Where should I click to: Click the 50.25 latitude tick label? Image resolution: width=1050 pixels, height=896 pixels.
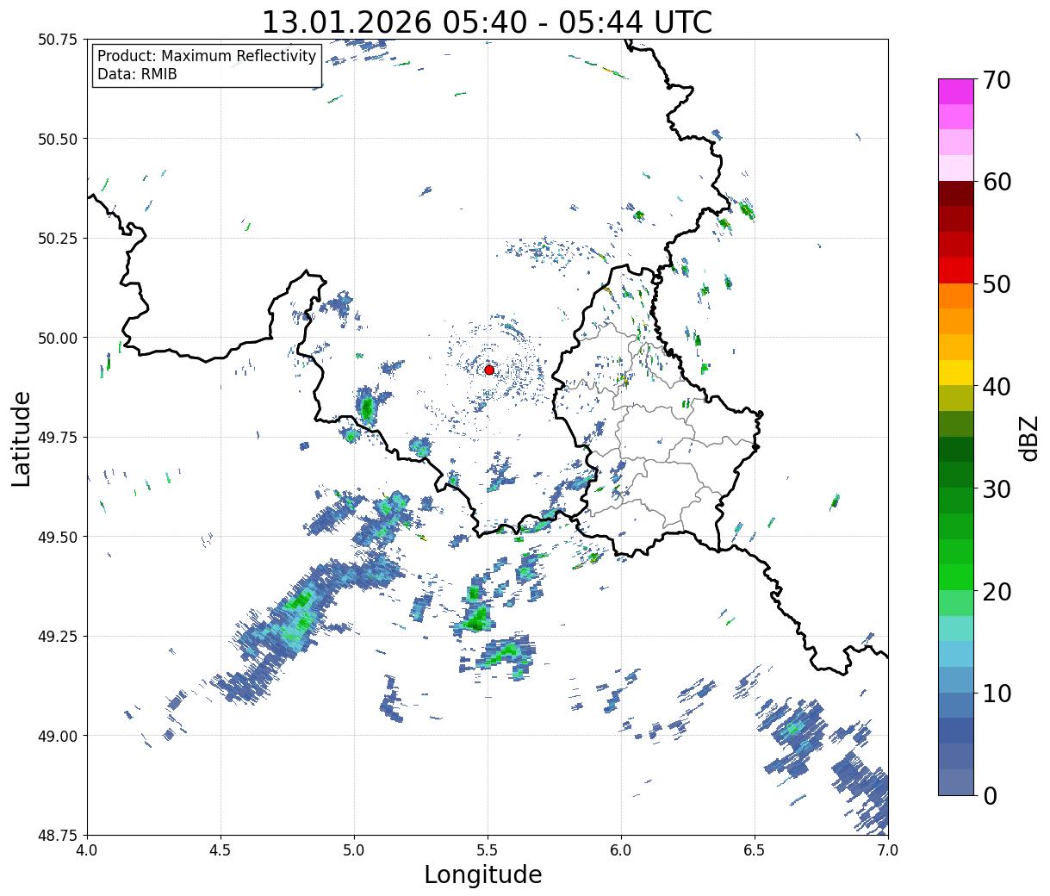58,239
